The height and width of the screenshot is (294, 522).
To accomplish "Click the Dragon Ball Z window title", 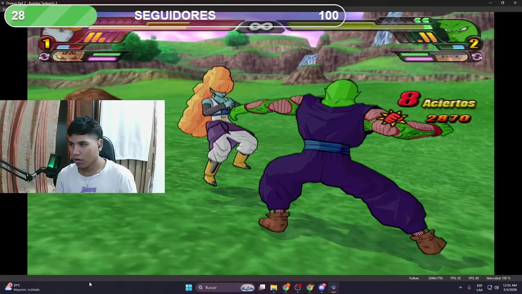I will (31, 3).
